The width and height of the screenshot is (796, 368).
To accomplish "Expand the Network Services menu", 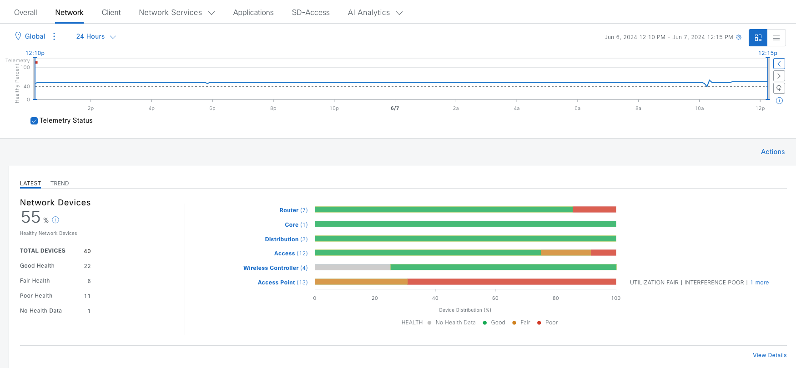I will [x=176, y=13].
